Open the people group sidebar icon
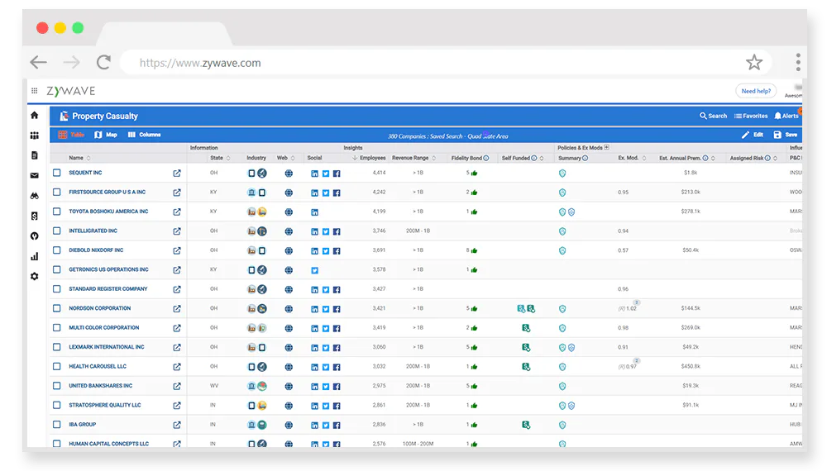827x471 pixels. coord(35,136)
